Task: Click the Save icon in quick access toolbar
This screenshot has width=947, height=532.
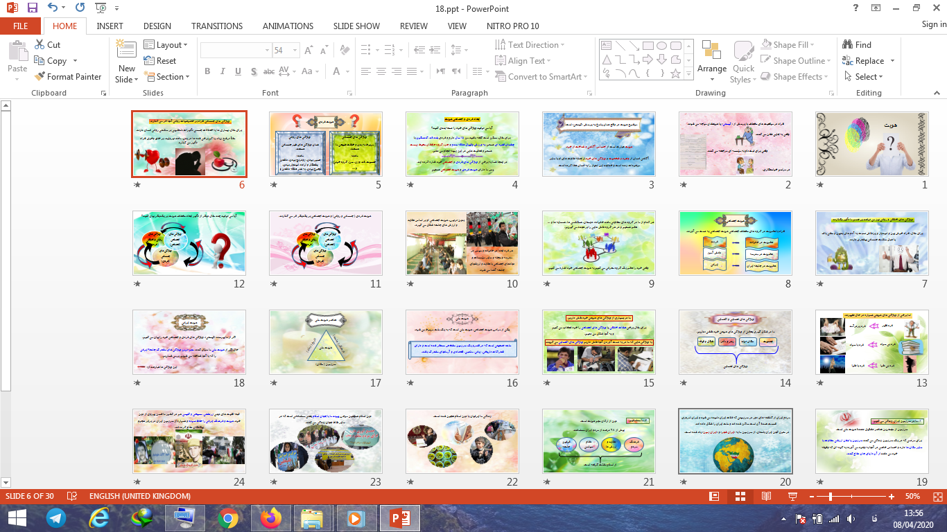Action: 33,8
